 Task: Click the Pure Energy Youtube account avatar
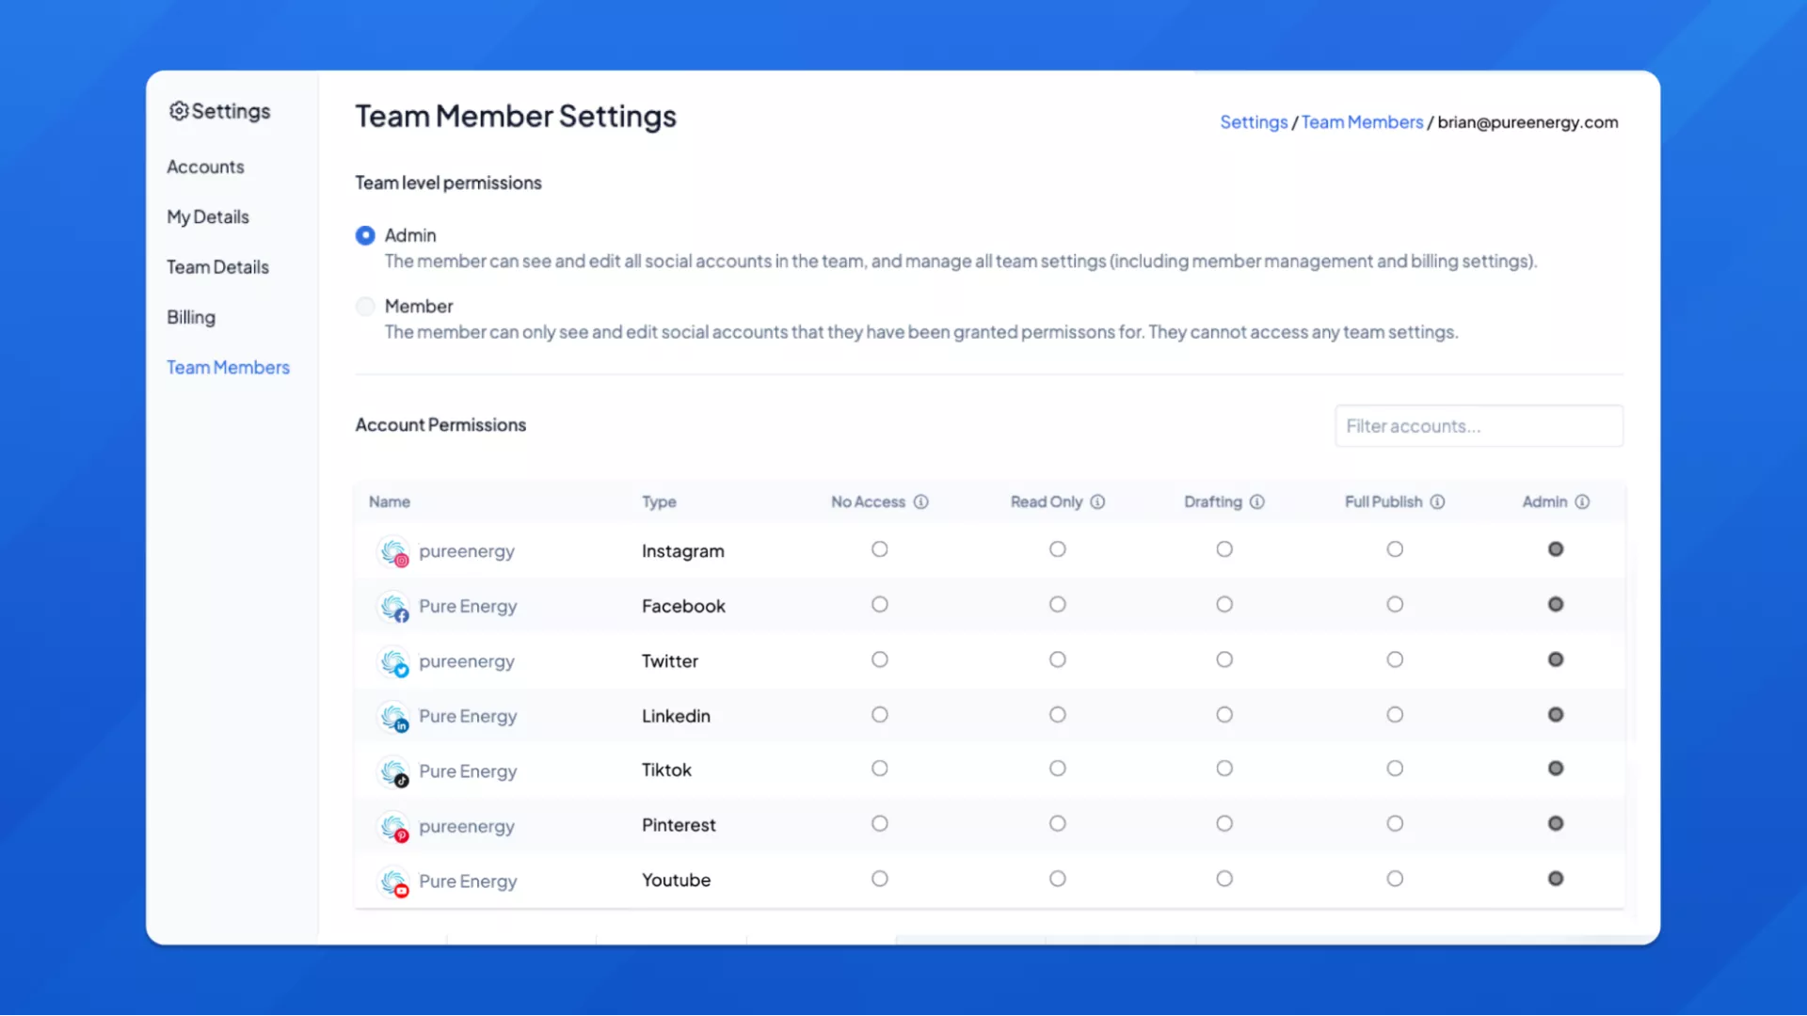393,881
